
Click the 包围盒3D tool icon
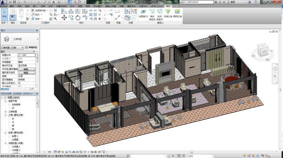(143, 12)
